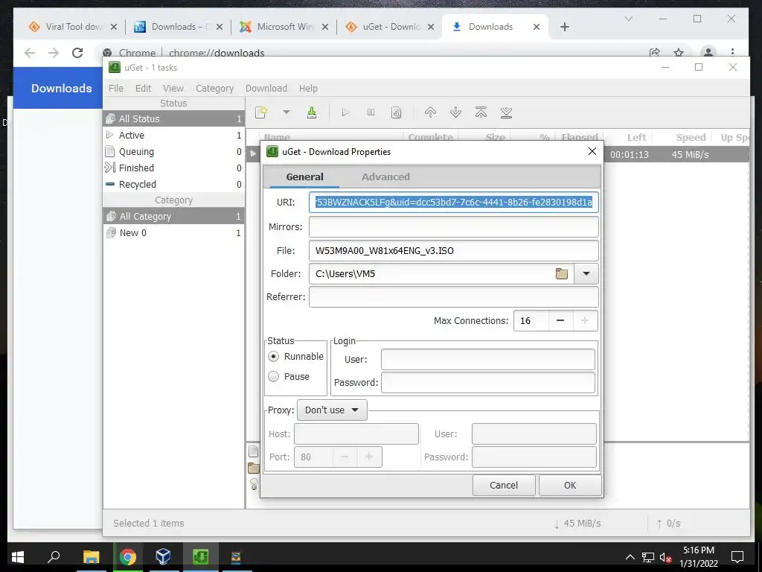762x572 pixels.
Task: Open VirtualBox from the taskbar
Action: pyautogui.click(x=163, y=556)
